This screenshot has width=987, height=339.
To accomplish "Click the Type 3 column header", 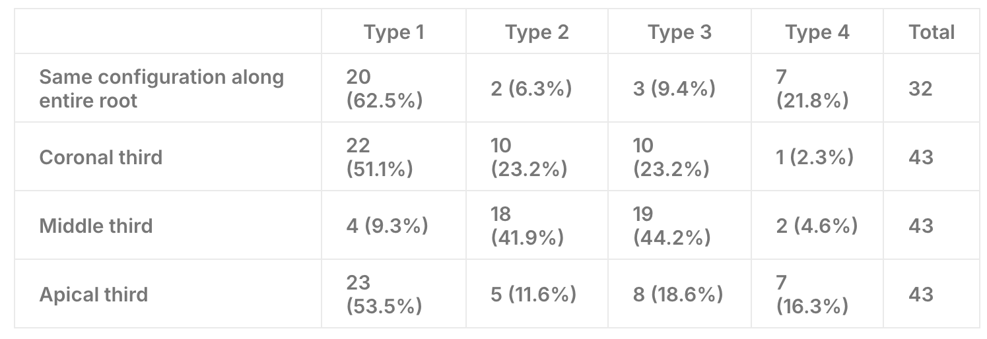I will [x=679, y=32].
